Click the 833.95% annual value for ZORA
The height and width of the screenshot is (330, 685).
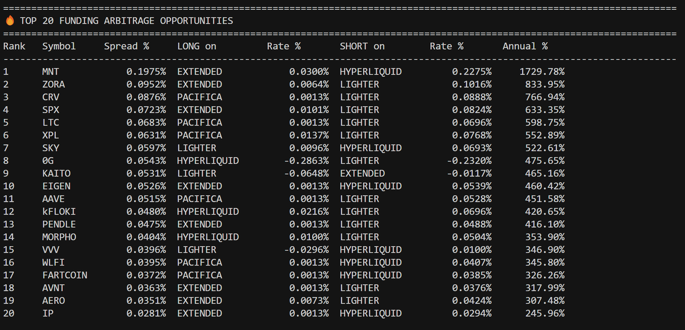545,84
